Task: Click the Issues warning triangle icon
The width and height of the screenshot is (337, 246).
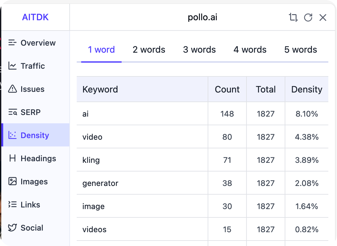Action: pyautogui.click(x=12, y=89)
